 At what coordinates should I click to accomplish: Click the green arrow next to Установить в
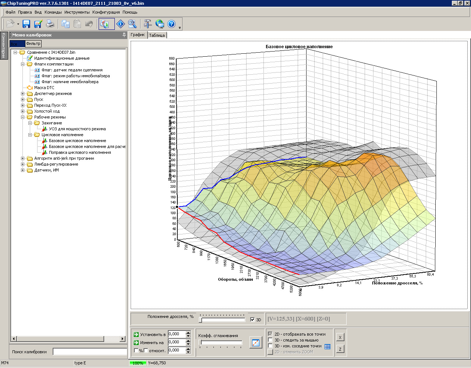(136, 335)
